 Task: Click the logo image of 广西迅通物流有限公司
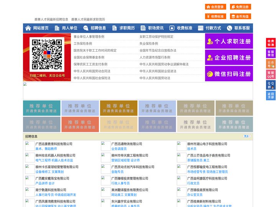click(106, 146)
